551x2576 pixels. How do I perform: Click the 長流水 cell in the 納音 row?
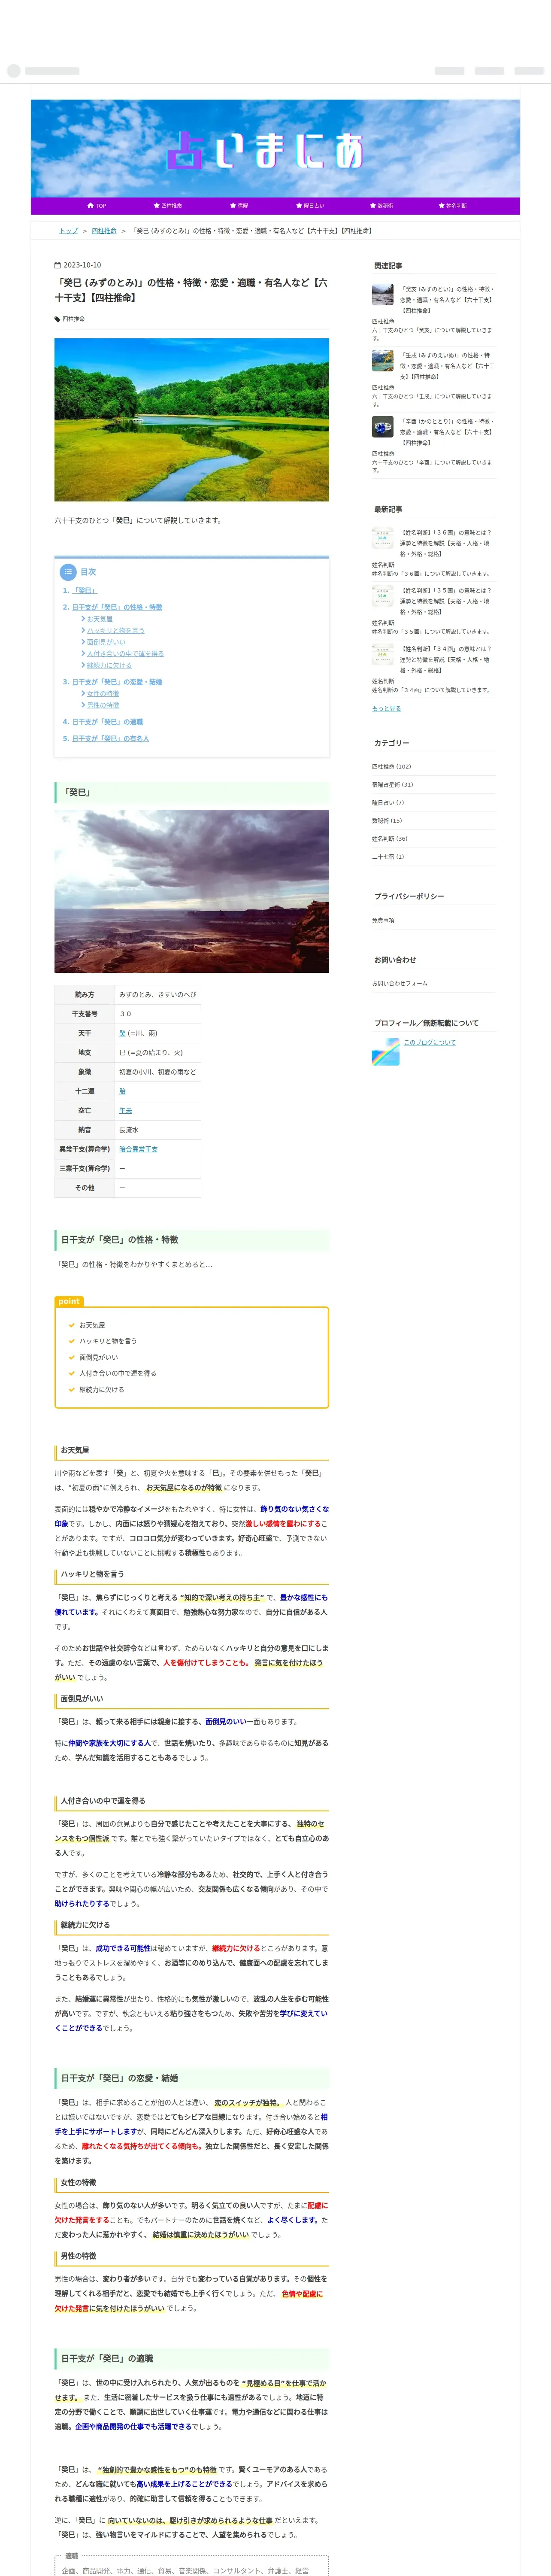[157, 1130]
